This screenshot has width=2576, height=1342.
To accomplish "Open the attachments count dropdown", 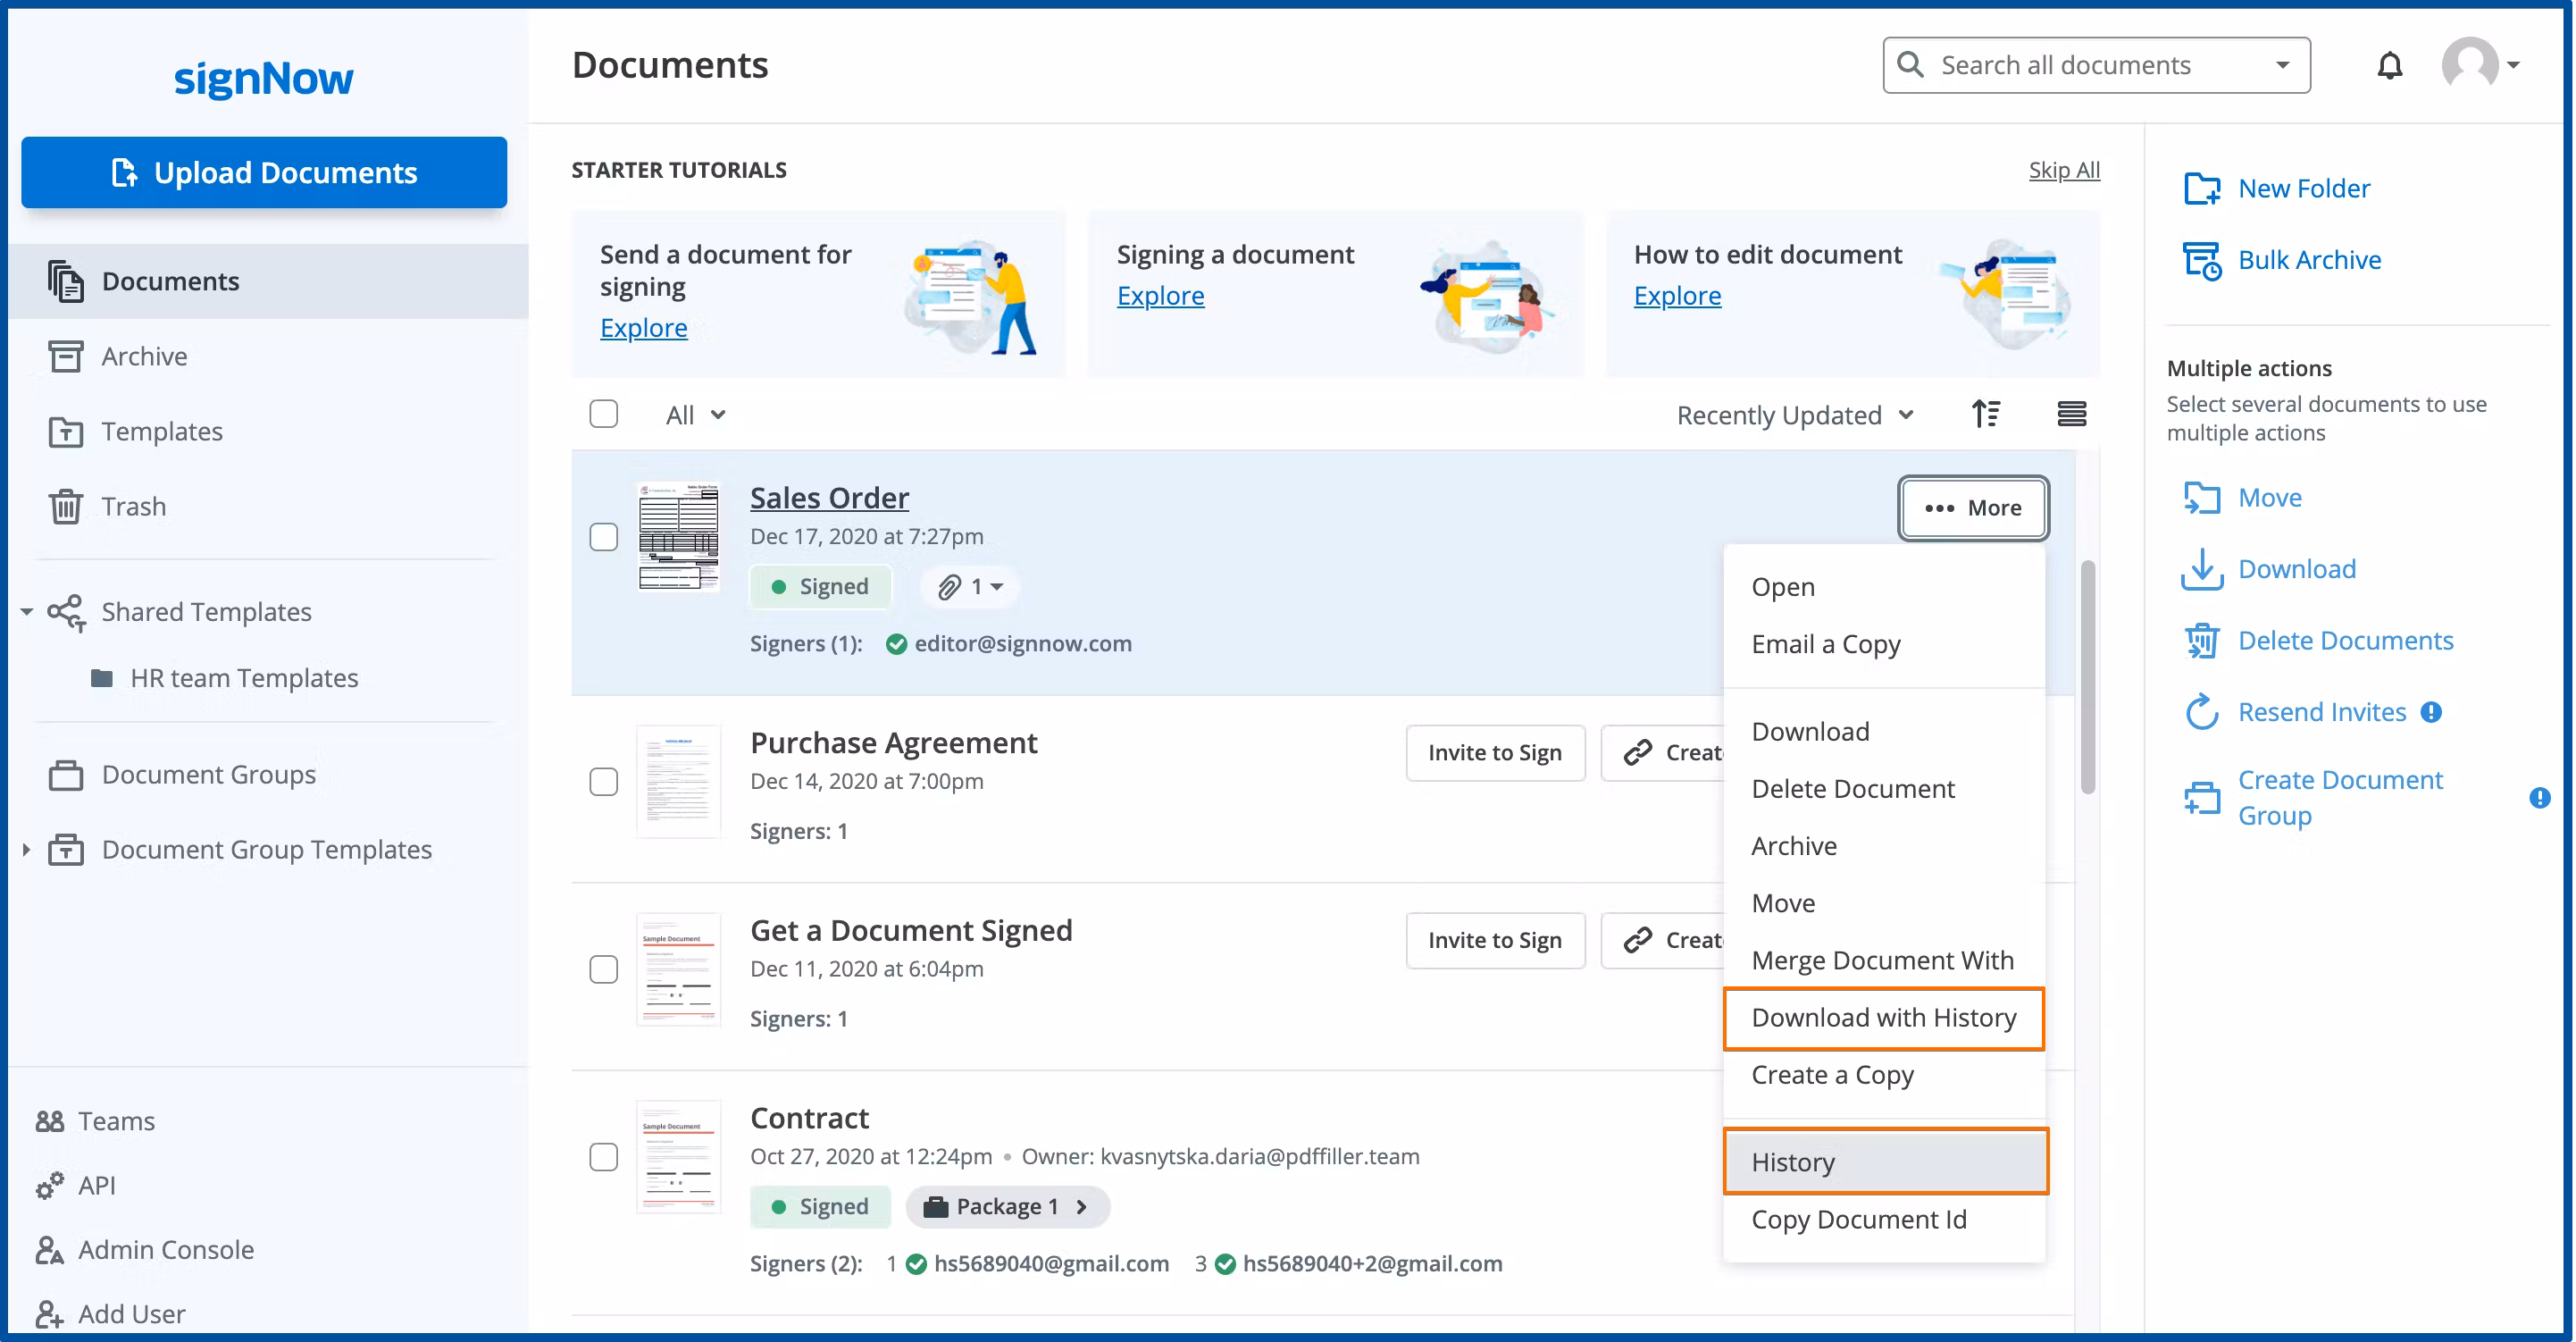I will pos(971,587).
